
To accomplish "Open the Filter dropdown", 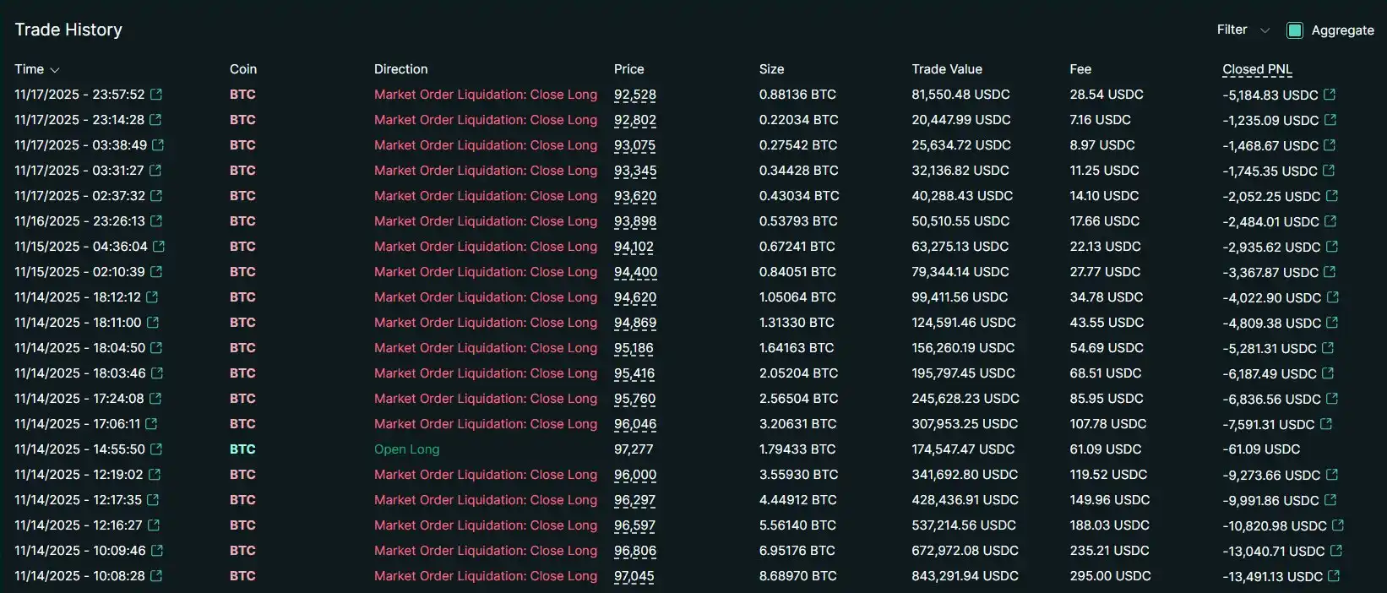I will click(x=1243, y=30).
